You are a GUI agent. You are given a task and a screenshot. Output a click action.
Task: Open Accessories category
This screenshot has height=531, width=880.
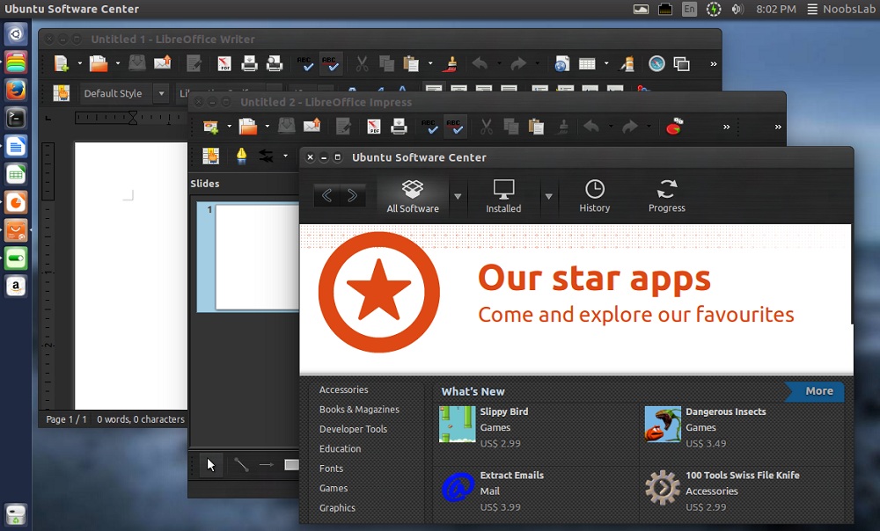[343, 389]
